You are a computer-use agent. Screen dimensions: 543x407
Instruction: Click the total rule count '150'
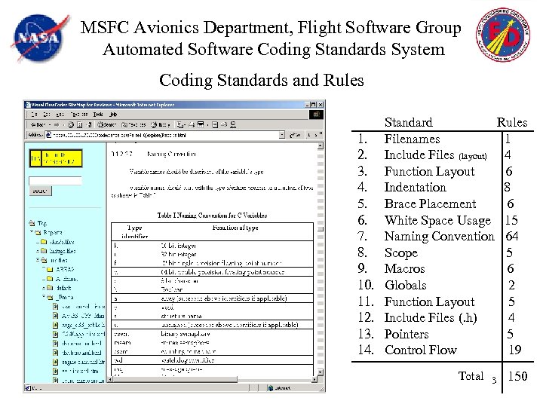[517, 376]
